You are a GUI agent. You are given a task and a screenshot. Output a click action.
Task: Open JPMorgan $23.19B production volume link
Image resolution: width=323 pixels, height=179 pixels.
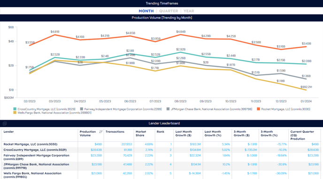pyautogui.click(x=97, y=164)
